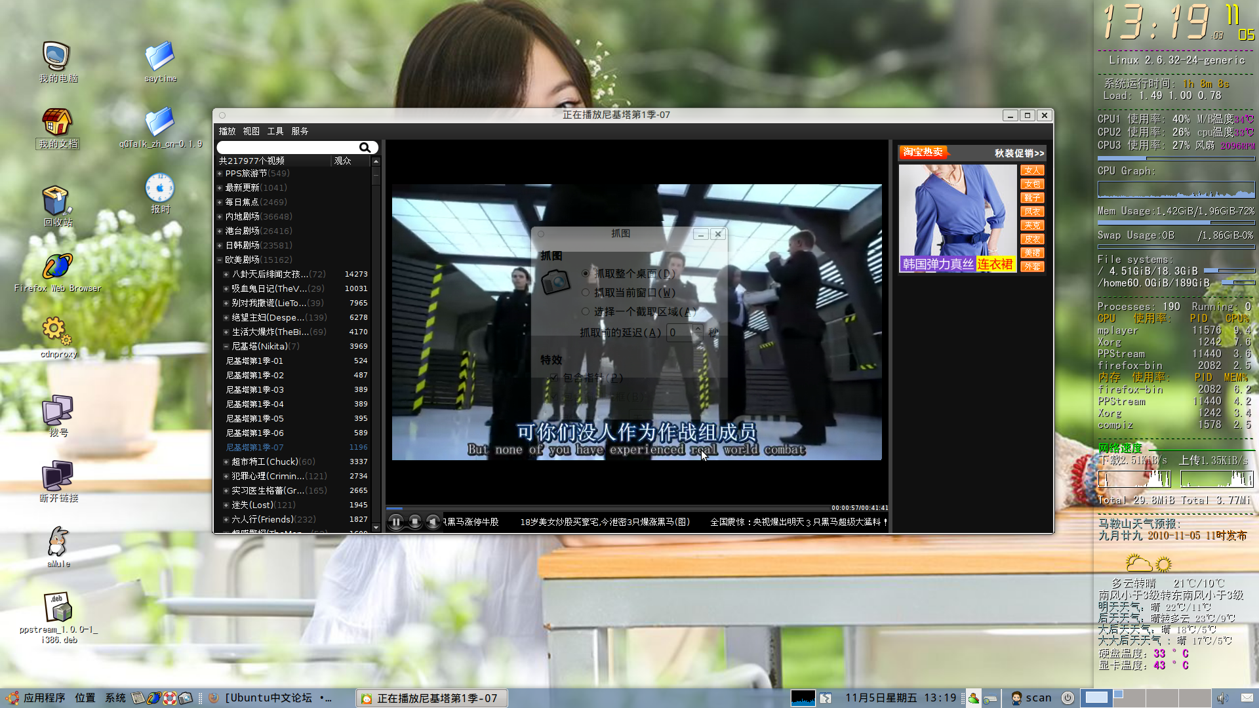Select the ppstream deb package file
Image resolution: width=1259 pixels, height=708 pixels.
59,618
